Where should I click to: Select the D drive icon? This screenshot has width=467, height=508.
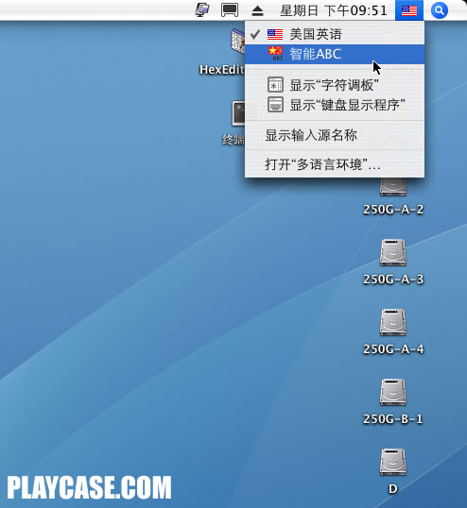pos(392,462)
